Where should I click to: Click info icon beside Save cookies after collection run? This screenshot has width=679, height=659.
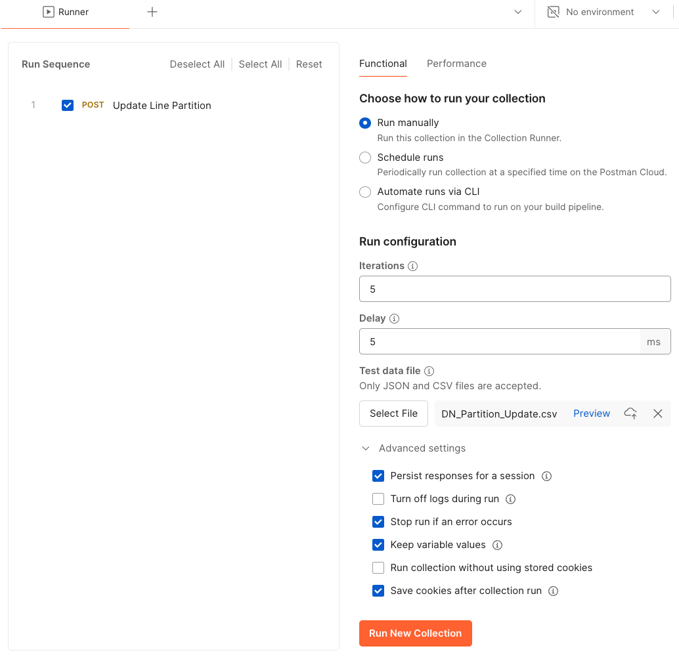(553, 591)
